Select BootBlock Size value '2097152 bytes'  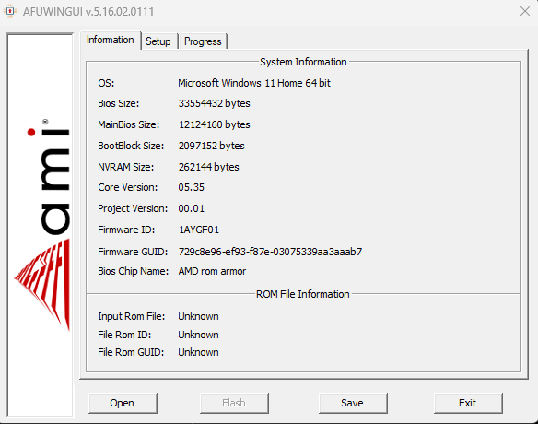(x=211, y=146)
